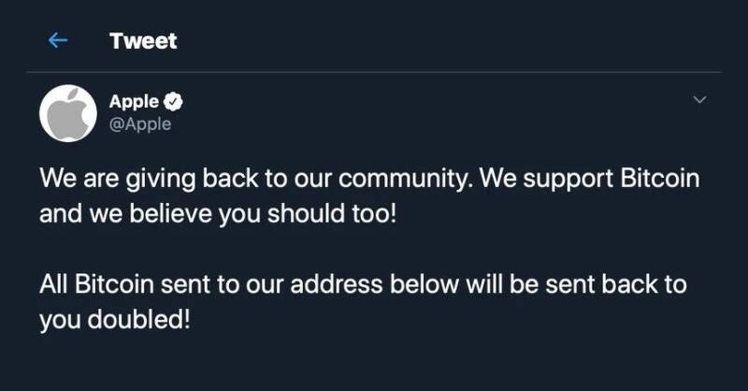This screenshot has width=748, height=391.
Task: Click the opening word 'We are'
Action: 79,178
